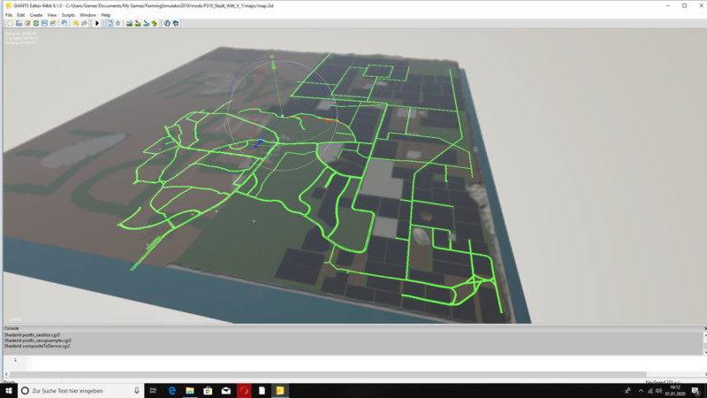
Task: Open Microsoft Edge from the taskbar
Action: pyautogui.click(x=171, y=390)
